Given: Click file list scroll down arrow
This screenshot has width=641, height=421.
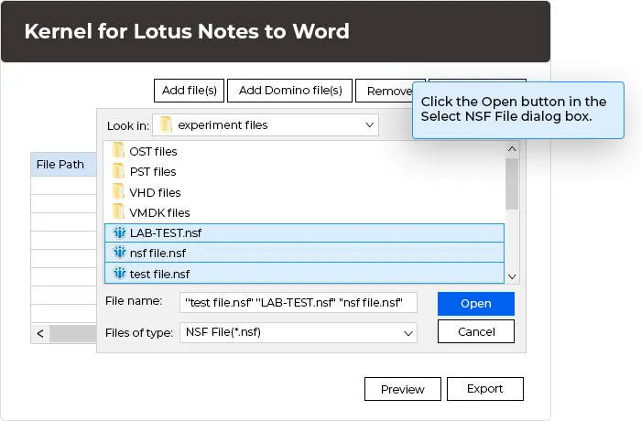Looking at the screenshot, I should pyautogui.click(x=512, y=276).
